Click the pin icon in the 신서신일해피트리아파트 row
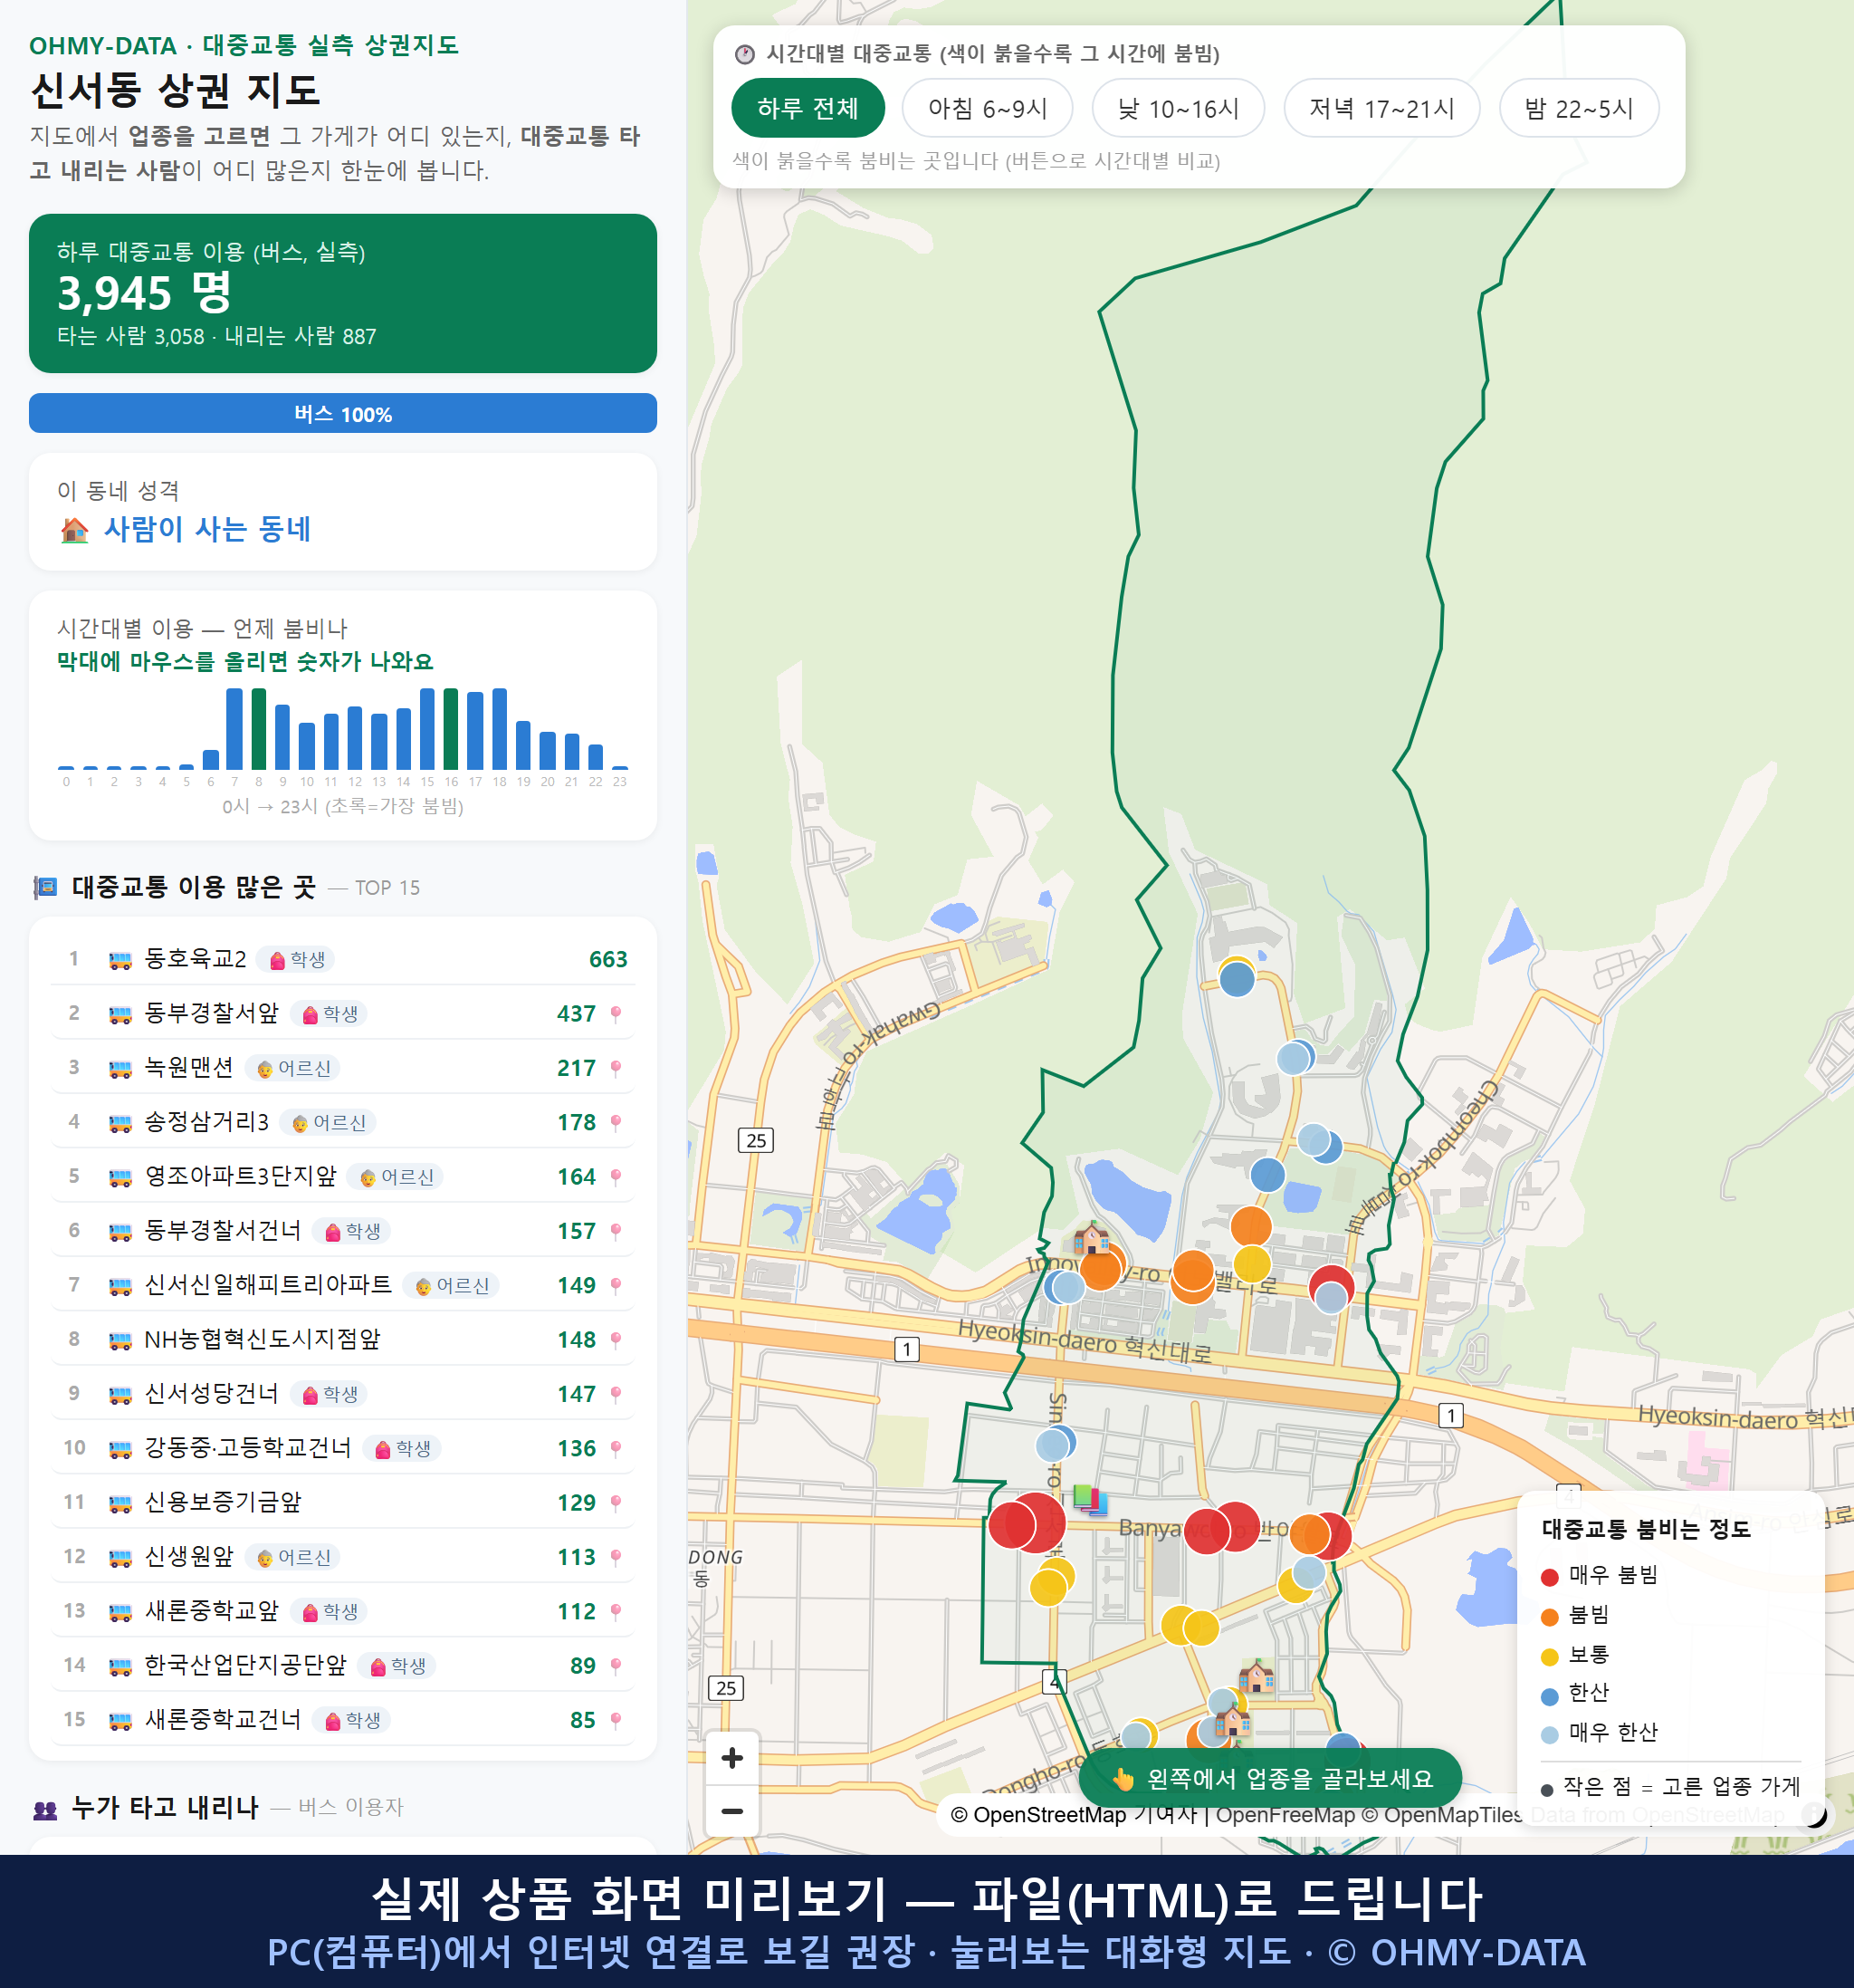The image size is (1854, 1988). pos(616,1286)
